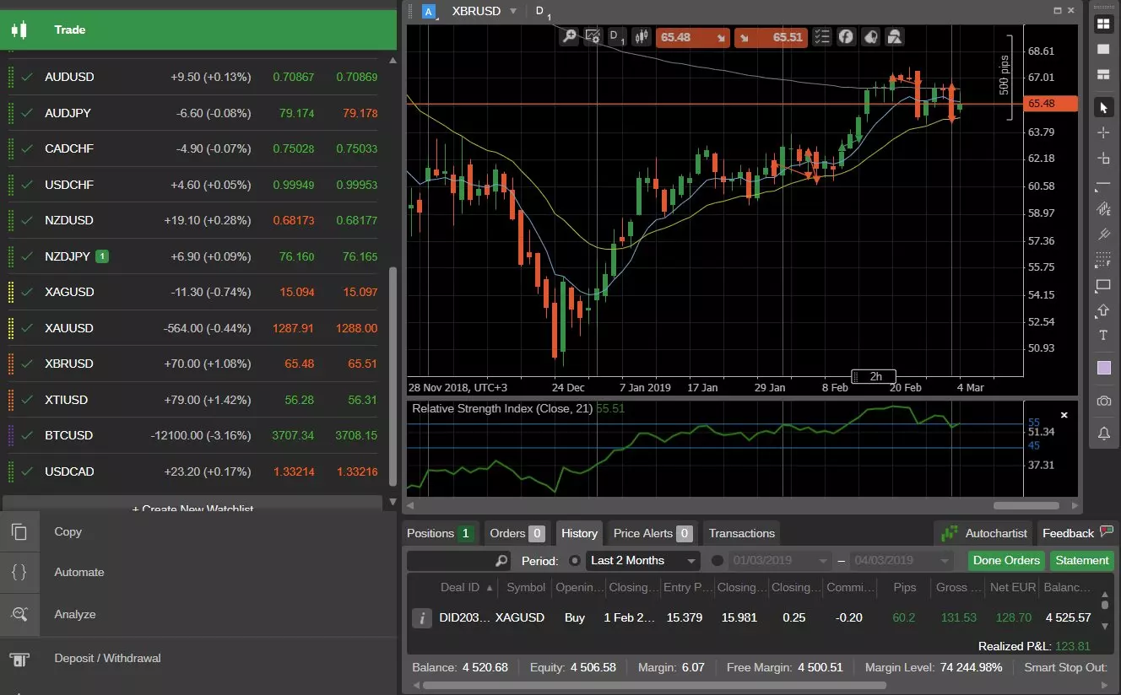The width and height of the screenshot is (1121, 695).
Task: Open the Copy section
Action: click(198, 531)
